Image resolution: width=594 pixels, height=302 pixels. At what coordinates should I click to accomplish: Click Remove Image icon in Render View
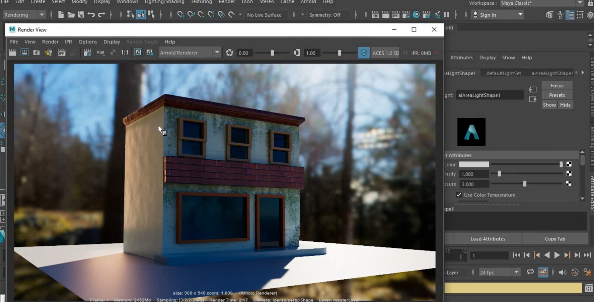[x=150, y=53]
